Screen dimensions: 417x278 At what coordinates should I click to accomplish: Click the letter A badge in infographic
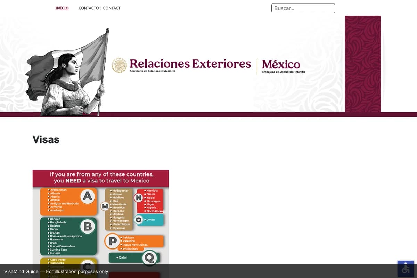coord(88,197)
